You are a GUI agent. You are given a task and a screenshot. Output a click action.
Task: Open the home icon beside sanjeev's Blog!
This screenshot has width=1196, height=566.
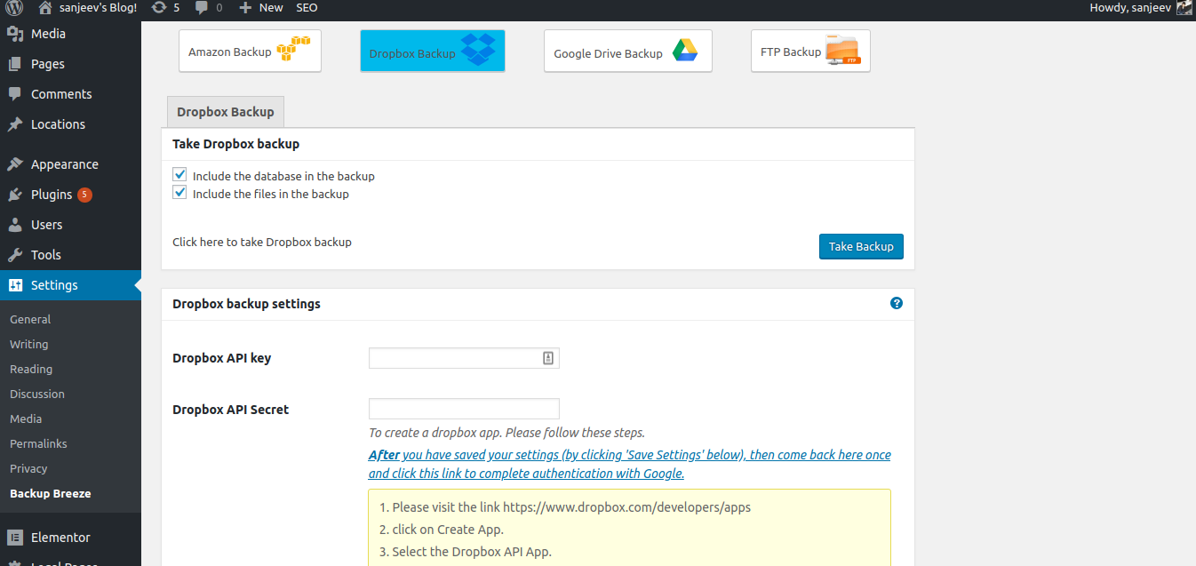[45, 8]
